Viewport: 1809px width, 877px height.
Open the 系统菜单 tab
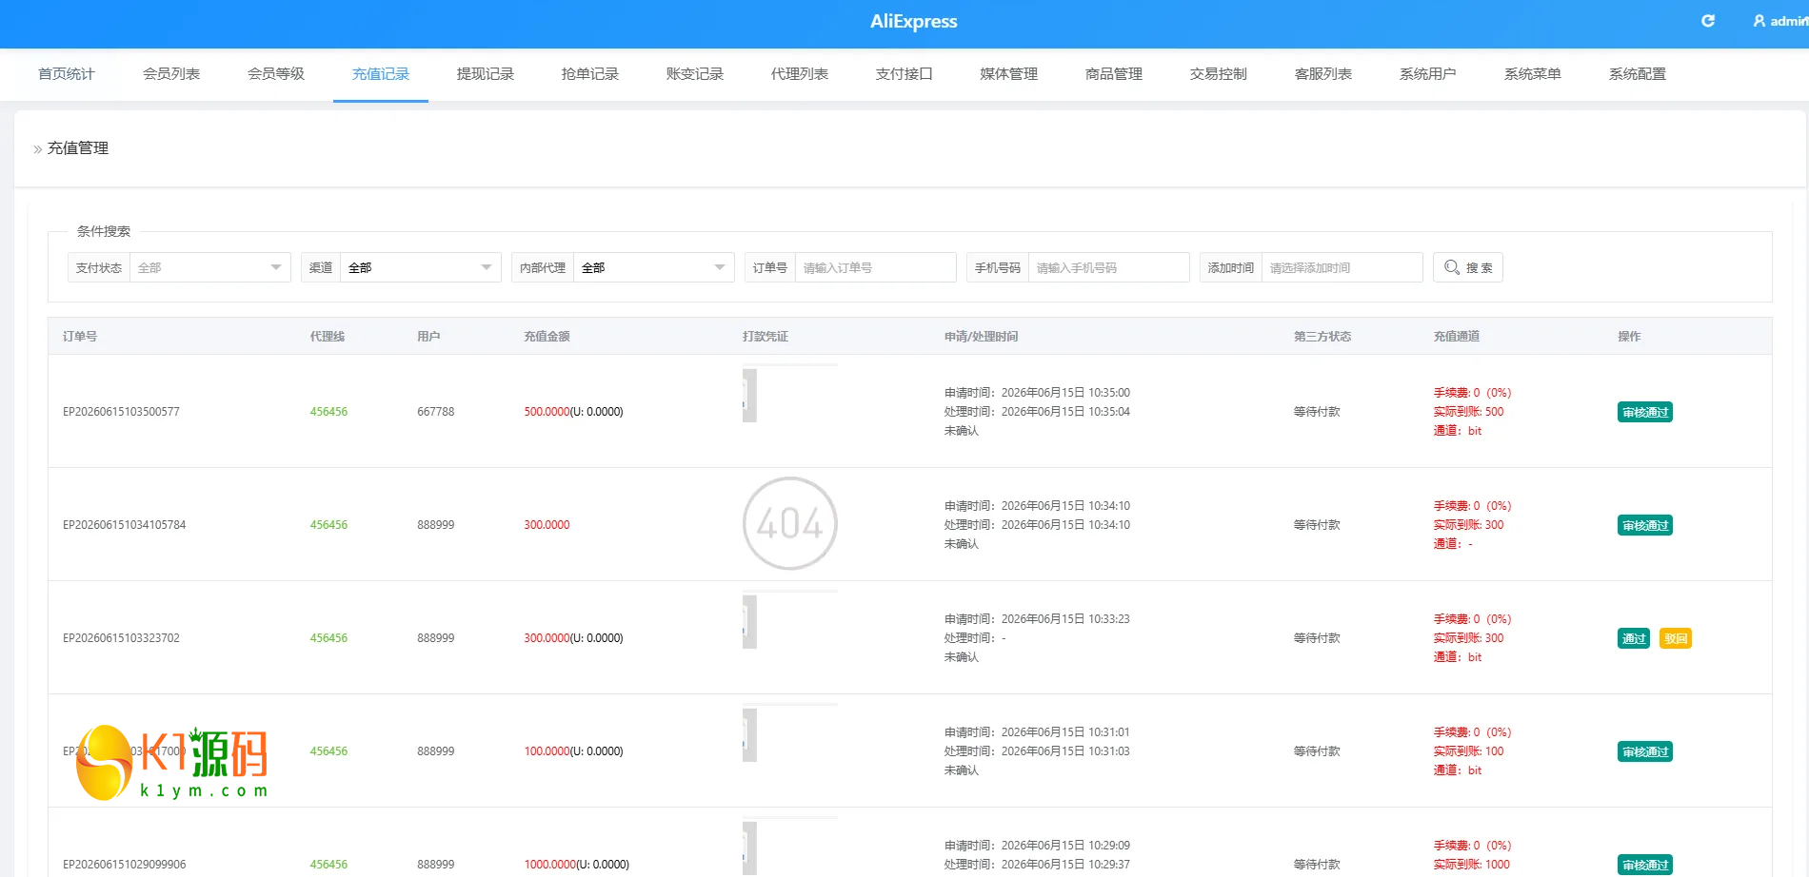click(x=1533, y=74)
